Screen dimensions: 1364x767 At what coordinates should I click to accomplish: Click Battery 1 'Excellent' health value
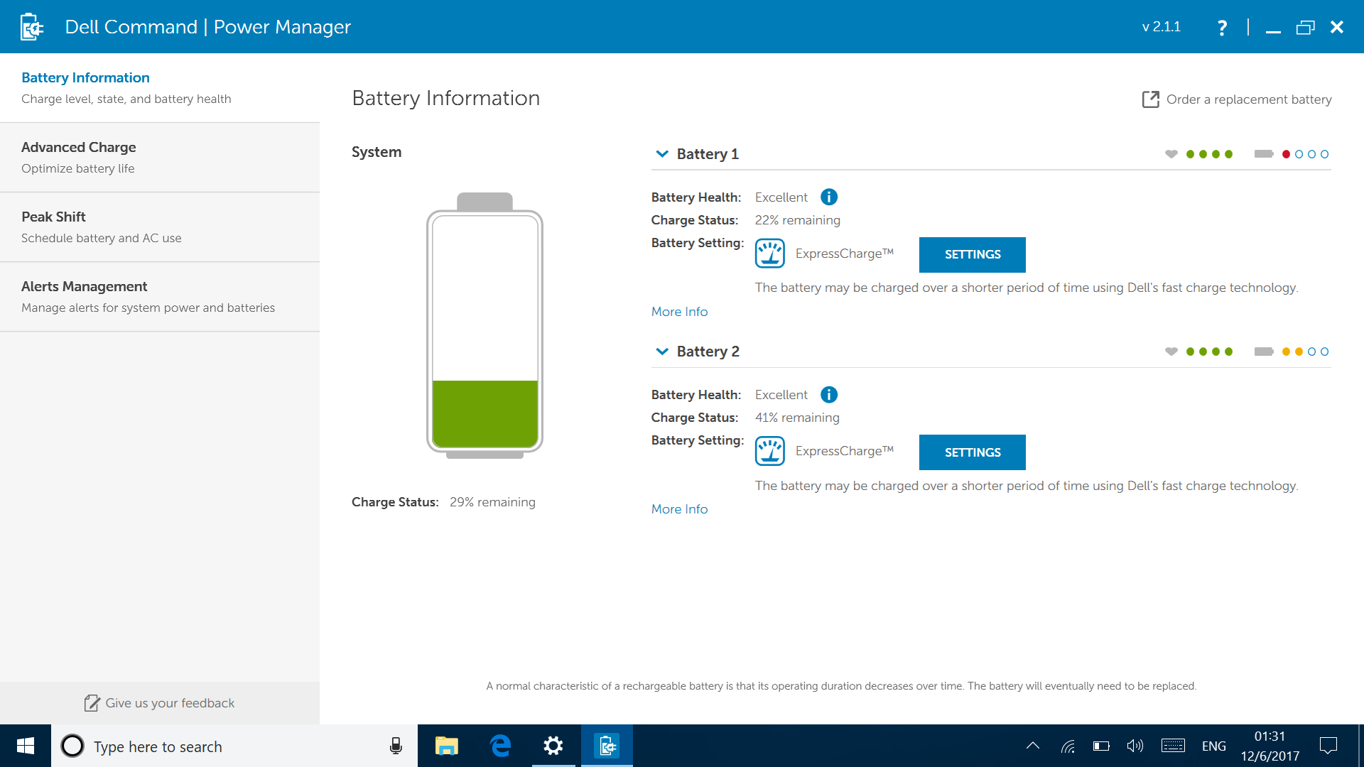tap(781, 197)
